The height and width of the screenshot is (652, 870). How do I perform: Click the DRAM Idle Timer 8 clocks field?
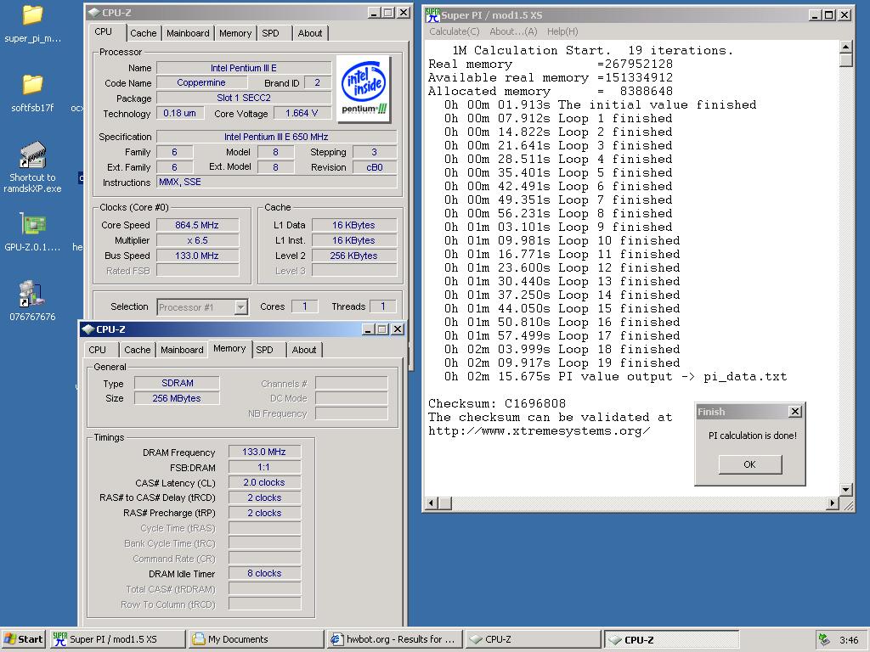click(x=264, y=573)
